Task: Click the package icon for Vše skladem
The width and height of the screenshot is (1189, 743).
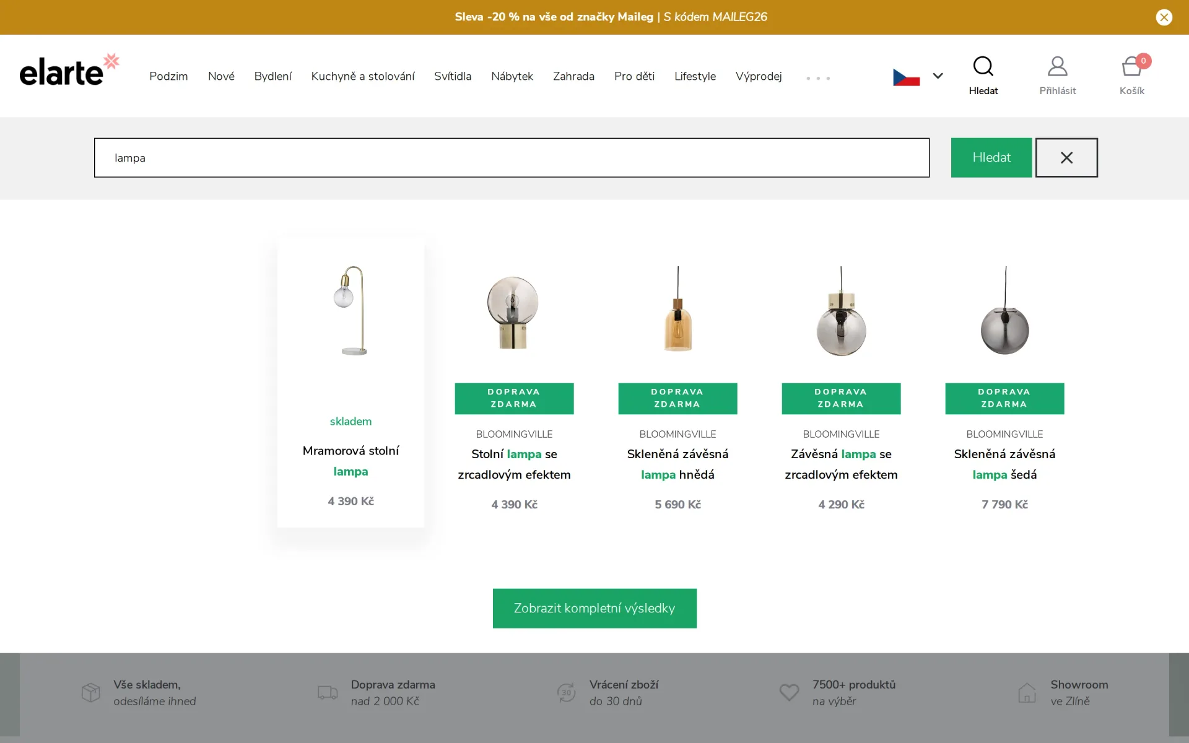Action: tap(90, 692)
